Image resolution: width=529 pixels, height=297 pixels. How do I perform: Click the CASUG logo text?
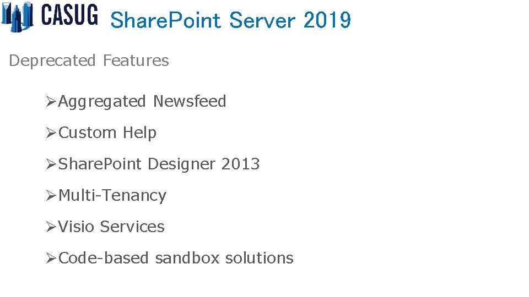point(69,15)
